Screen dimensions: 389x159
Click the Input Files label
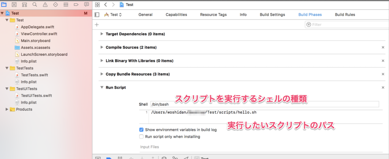150,147
